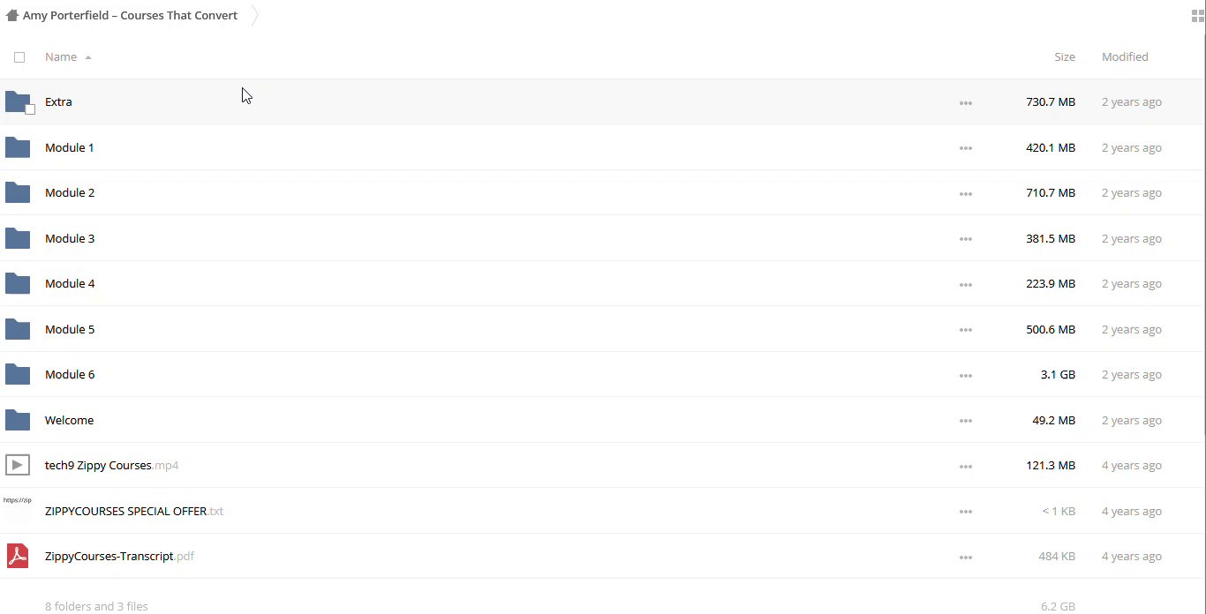The height and width of the screenshot is (614, 1206).
Task: Click the PDF icon for ZippyCourses-Transcript
Action: point(18,556)
